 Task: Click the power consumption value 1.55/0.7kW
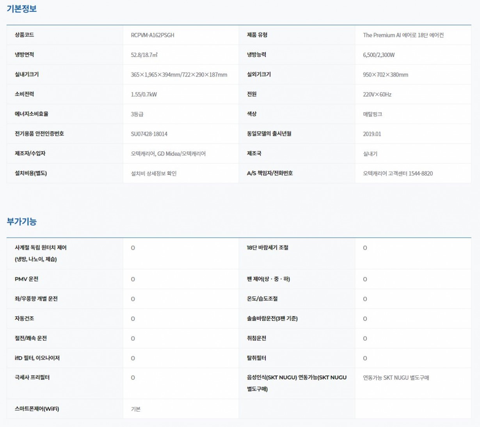(x=144, y=94)
